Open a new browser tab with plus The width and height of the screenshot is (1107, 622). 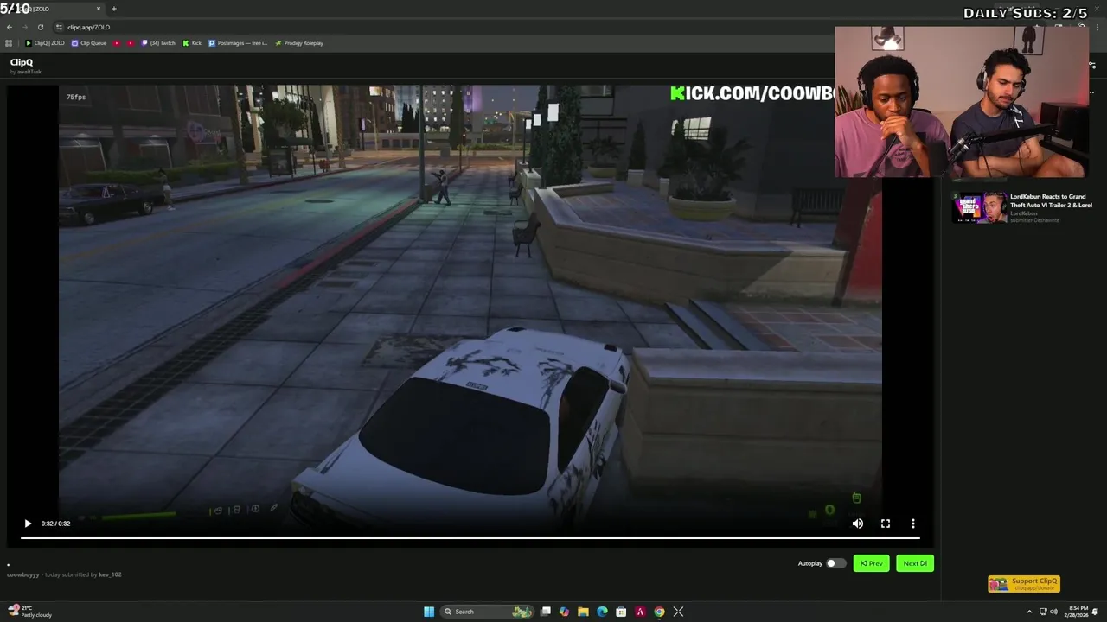click(113, 9)
